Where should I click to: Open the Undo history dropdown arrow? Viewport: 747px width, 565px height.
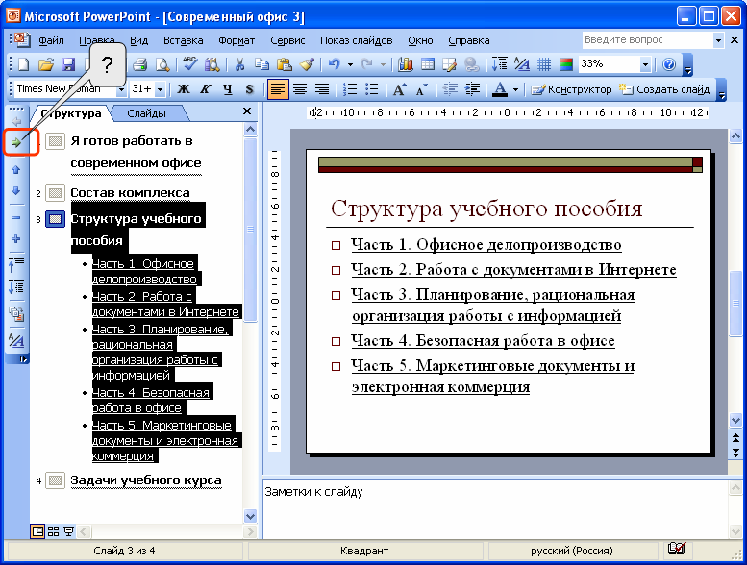point(350,64)
